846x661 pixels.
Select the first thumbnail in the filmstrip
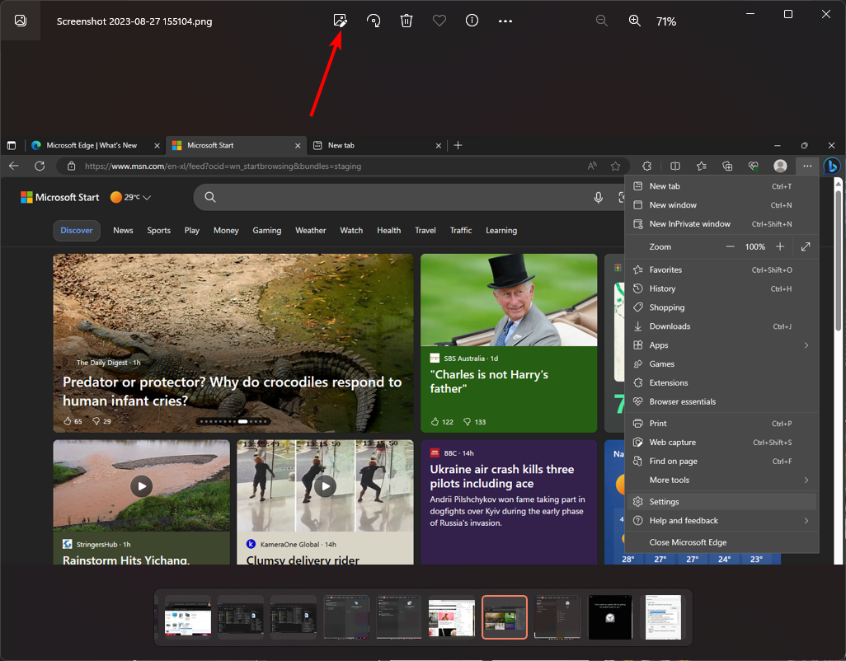[188, 617]
